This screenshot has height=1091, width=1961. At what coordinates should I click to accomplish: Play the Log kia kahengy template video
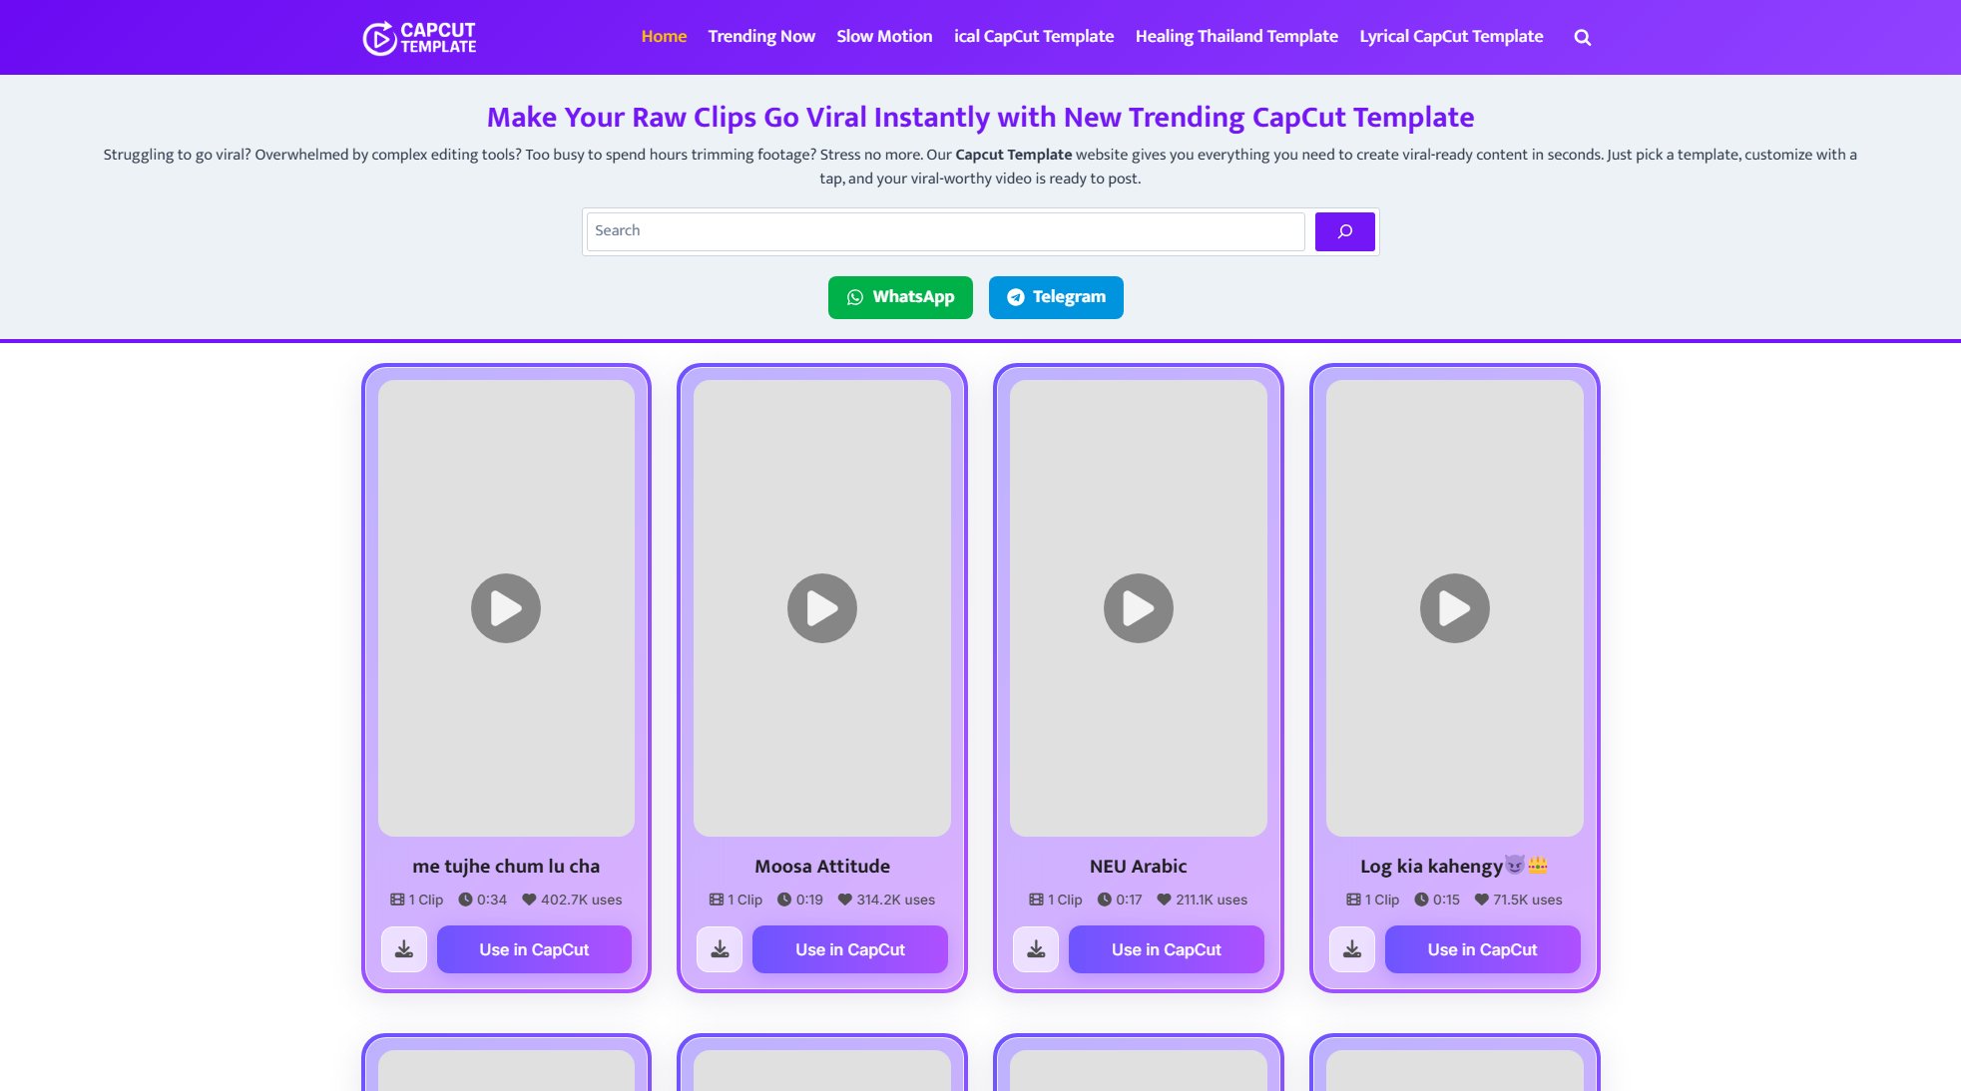[1455, 608]
